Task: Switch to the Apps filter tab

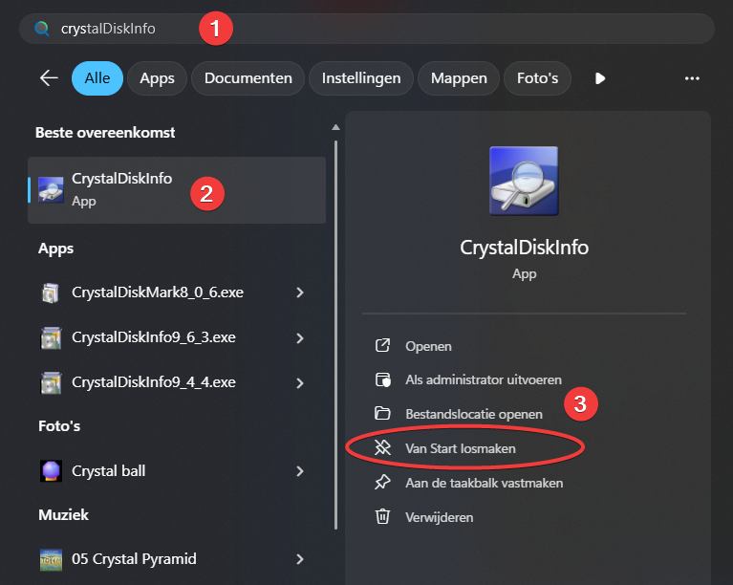Action: [157, 78]
